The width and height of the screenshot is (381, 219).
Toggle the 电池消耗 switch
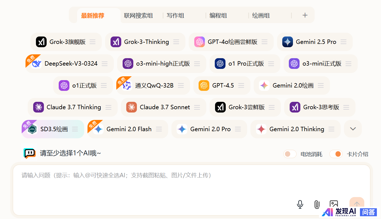290,154
